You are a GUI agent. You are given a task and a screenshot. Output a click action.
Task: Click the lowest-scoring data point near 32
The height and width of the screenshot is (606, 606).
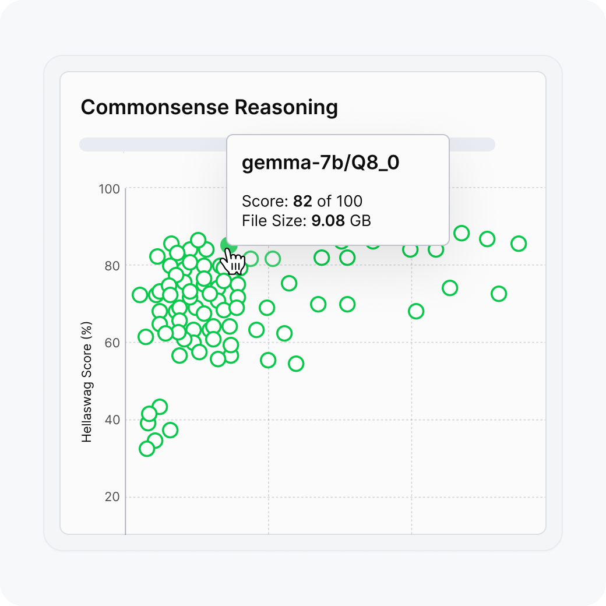coord(147,448)
